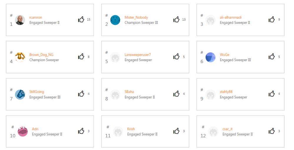Click StillGoing's blue fist avatar
Viewport: 294px width, 150px height.
(x=20, y=94)
